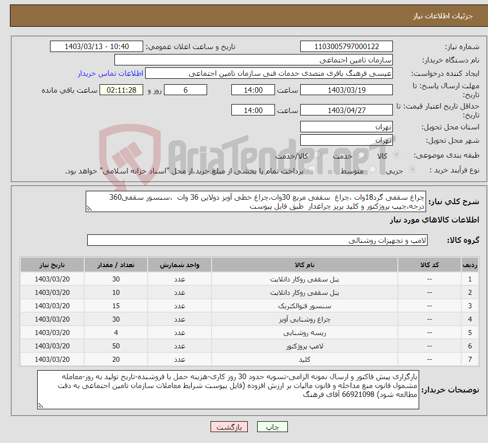
Task: Open the اطلاعات تماس خریدار link
Action: [x=110, y=73]
